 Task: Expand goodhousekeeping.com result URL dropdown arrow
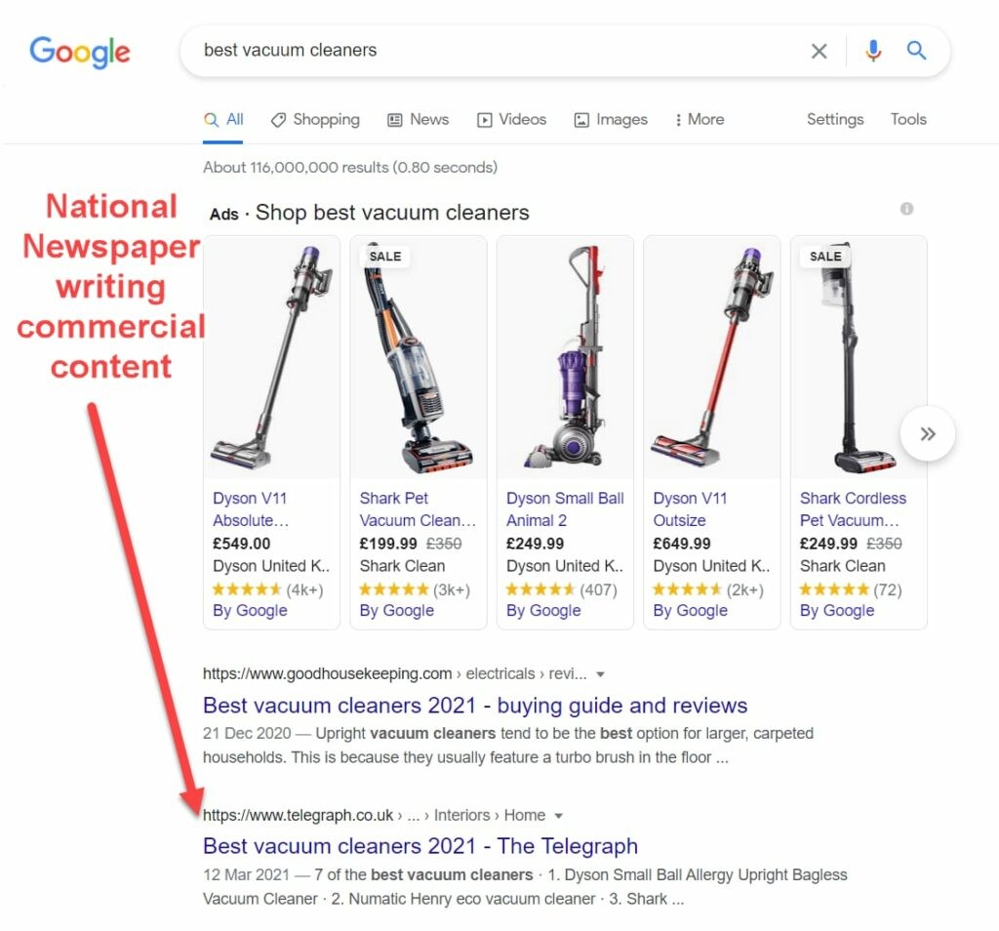[600, 674]
